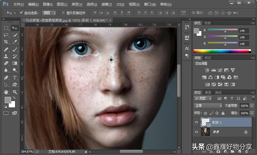Click the foreground color swatch in toolbox
The height and width of the screenshot is (155, 257).
point(8,100)
